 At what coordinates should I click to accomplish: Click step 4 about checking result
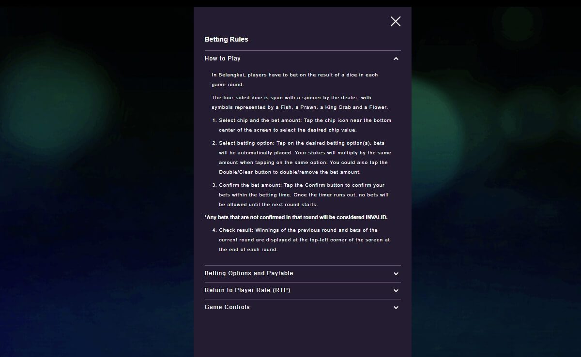(x=304, y=240)
